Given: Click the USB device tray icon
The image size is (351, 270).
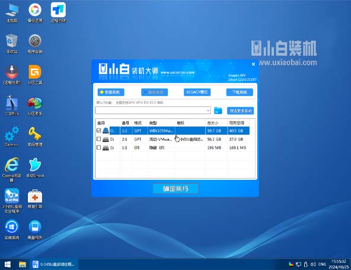Looking at the screenshot, I should coord(306,265).
